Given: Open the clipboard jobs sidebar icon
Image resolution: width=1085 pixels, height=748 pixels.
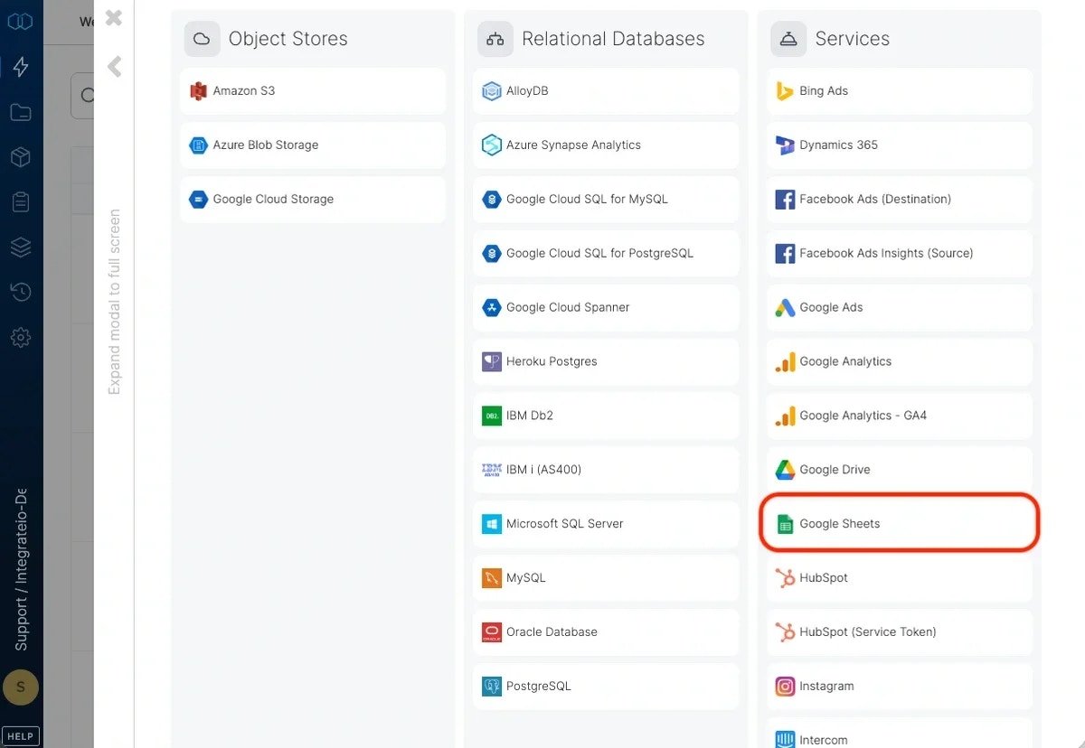Looking at the screenshot, I should (x=21, y=201).
